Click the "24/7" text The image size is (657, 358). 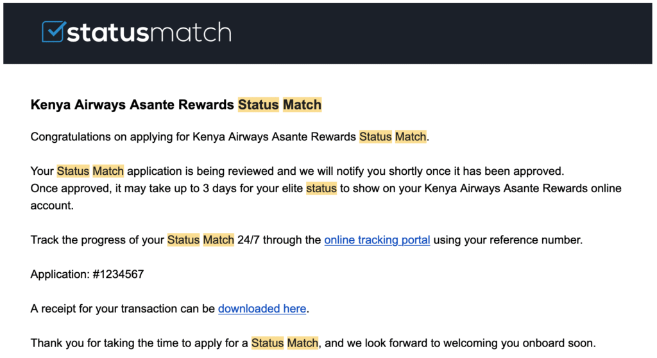pos(248,240)
